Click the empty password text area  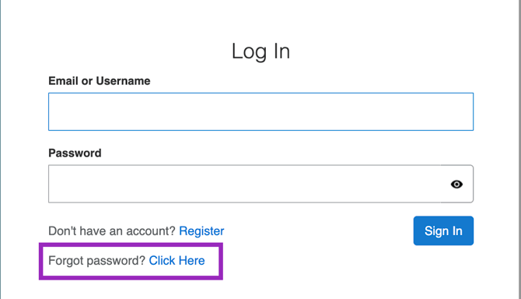click(244, 184)
